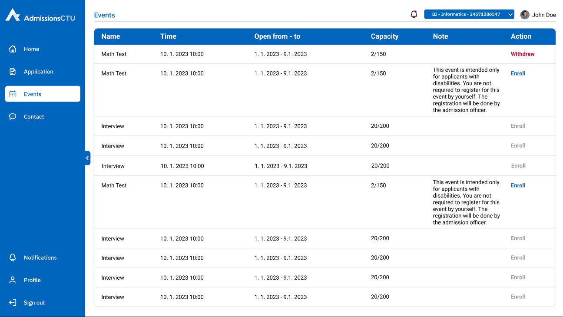This screenshot has width=563, height=317.
Task: Open the Contact menu item
Action: (x=34, y=117)
